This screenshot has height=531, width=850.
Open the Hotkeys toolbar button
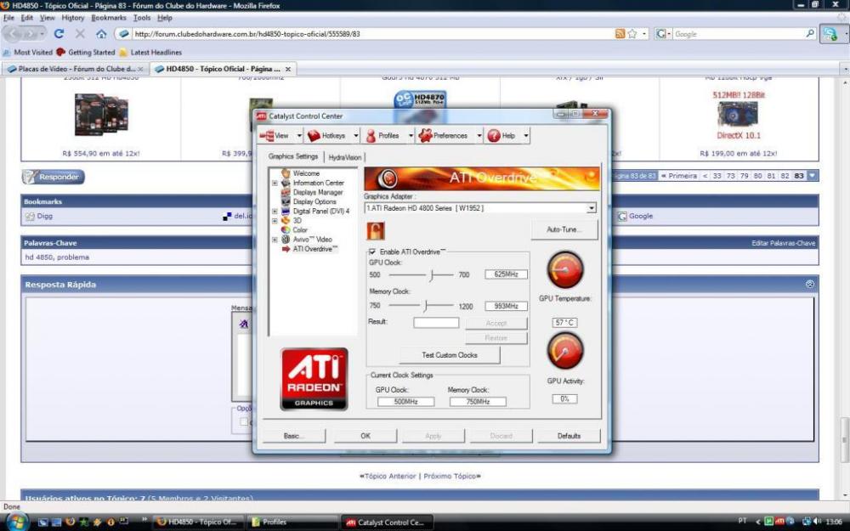click(326, 136)
